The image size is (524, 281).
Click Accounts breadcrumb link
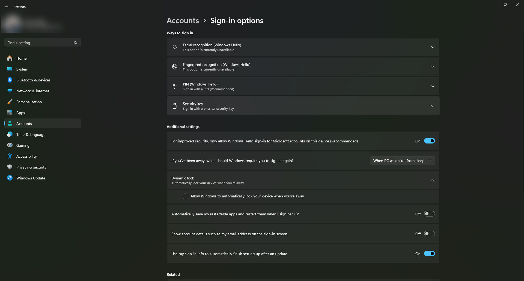pyautogui.click(x=183, y=20)
